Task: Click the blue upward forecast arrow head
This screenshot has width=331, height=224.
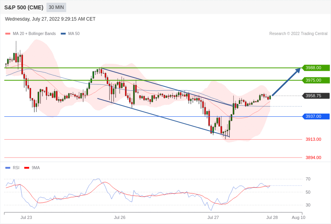Action: click(x=298, y=70)
